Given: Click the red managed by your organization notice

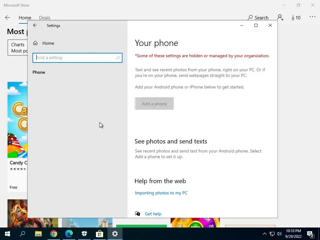Looking at the screenshot, I should (202, 56).
